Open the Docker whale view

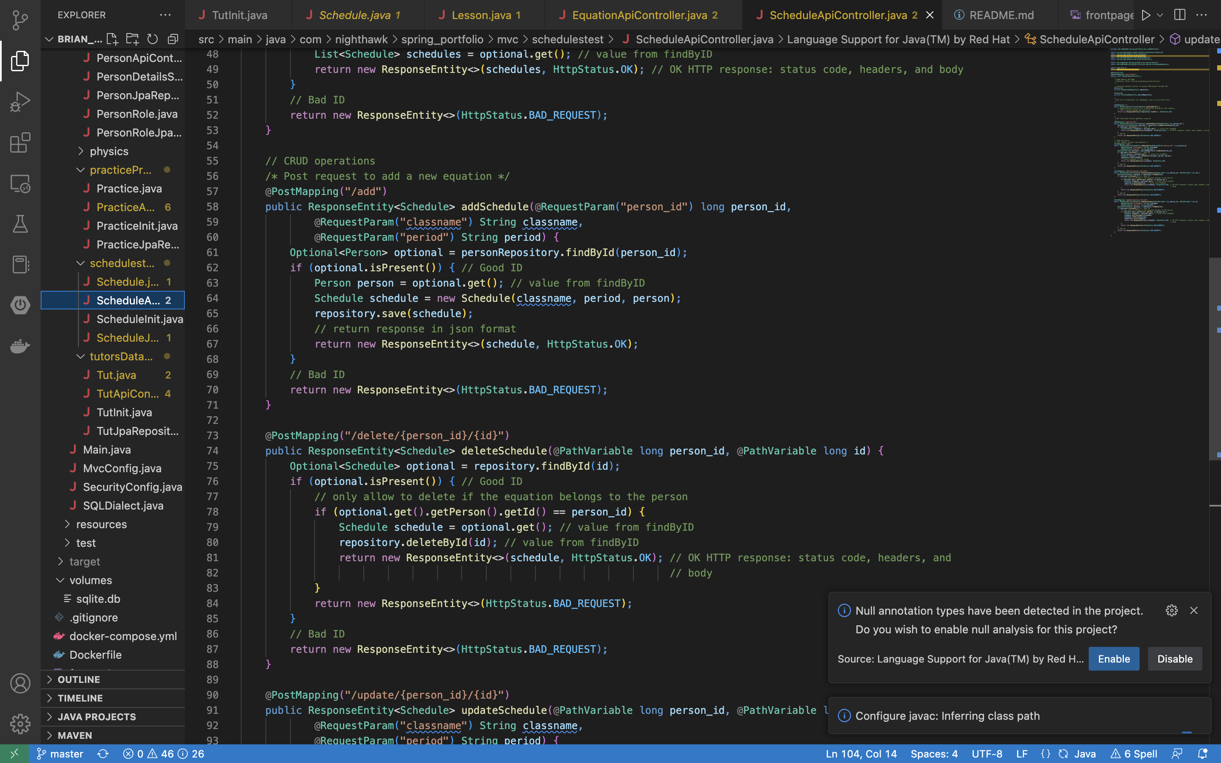pos(20,345)
